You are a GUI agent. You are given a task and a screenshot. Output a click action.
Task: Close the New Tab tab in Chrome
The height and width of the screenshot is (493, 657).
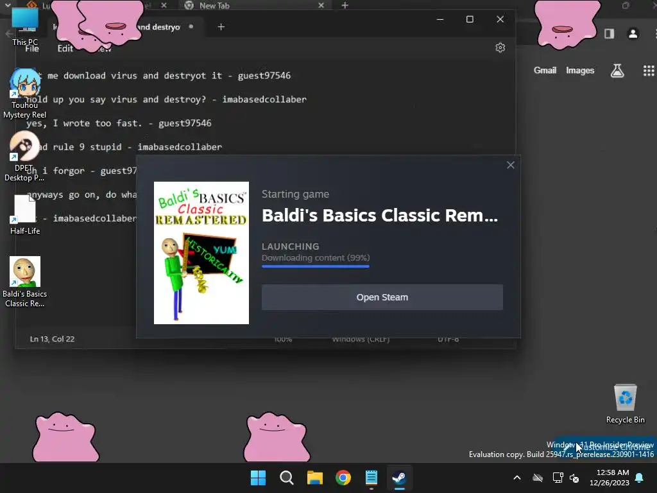point(321,5)
